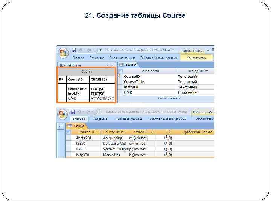The height and width of the screenshot is (203, 271).
Task: Open Внешние данные tab in datasheet window
Action: tap(129, 119)
